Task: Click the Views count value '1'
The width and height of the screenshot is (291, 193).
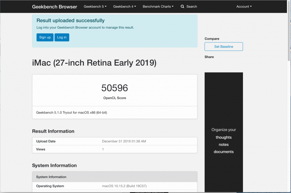Action: point(103,149)
